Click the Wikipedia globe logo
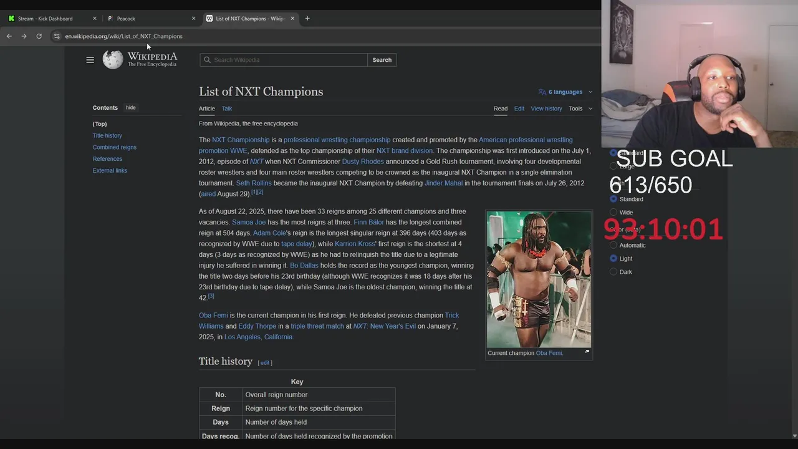The width and height of the screenshot is (798, 449). (x=113, y=60)
